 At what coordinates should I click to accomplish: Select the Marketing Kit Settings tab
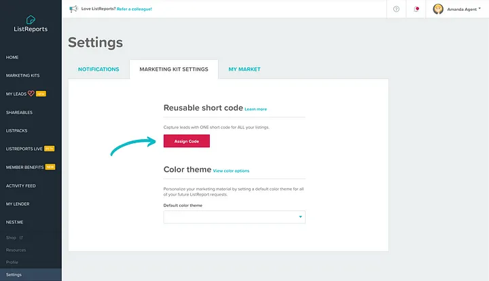tap(173, 69)
